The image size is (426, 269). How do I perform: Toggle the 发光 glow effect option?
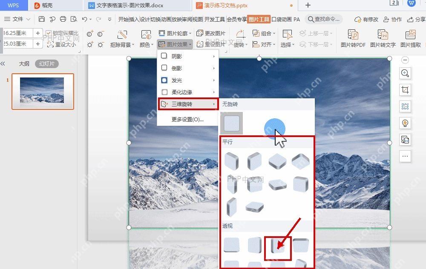point(188,80)
